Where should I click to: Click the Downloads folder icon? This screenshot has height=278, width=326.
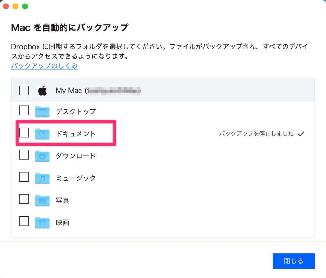pos(42,156)
